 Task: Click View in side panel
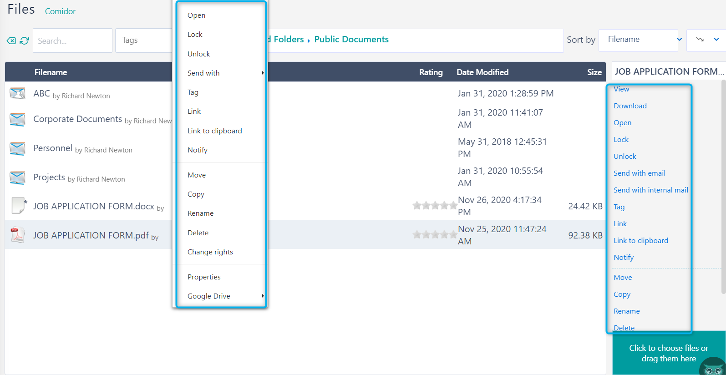(621, 89)
